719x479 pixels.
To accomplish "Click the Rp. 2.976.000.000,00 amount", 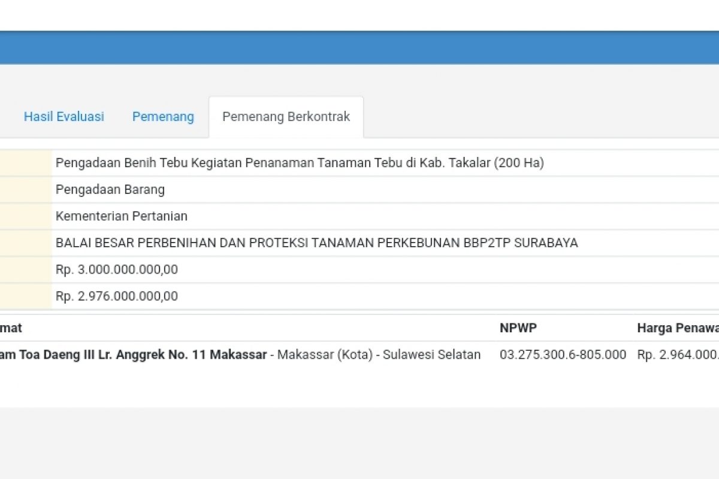I will pyautogui.click(x=117, y=296).
